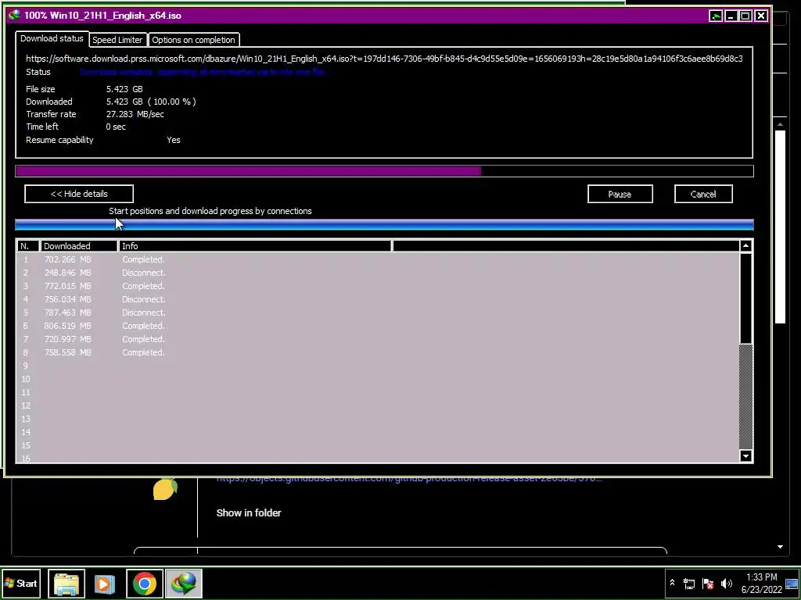Viewport: 801px width, 600px height.
Task: Click the download URL text
Action: 384,59
